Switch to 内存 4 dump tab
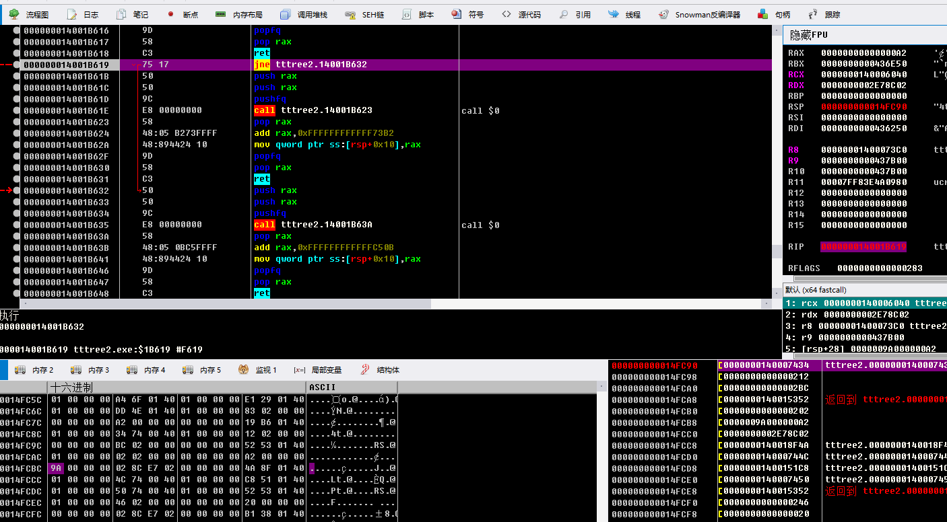The image size is (947, 522). point(145,370)
